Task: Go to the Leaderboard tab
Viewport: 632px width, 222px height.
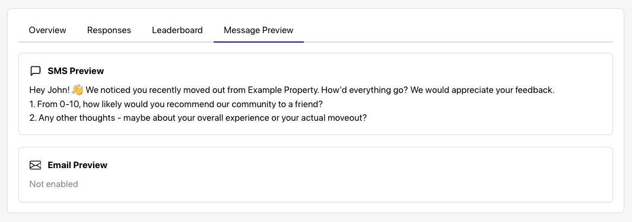Action: pyautogui.click(x=177, y=30)
